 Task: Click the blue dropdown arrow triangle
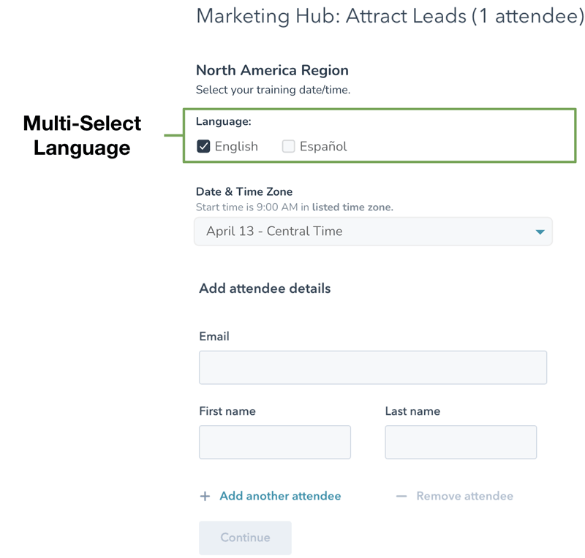(x=540, y=232)
